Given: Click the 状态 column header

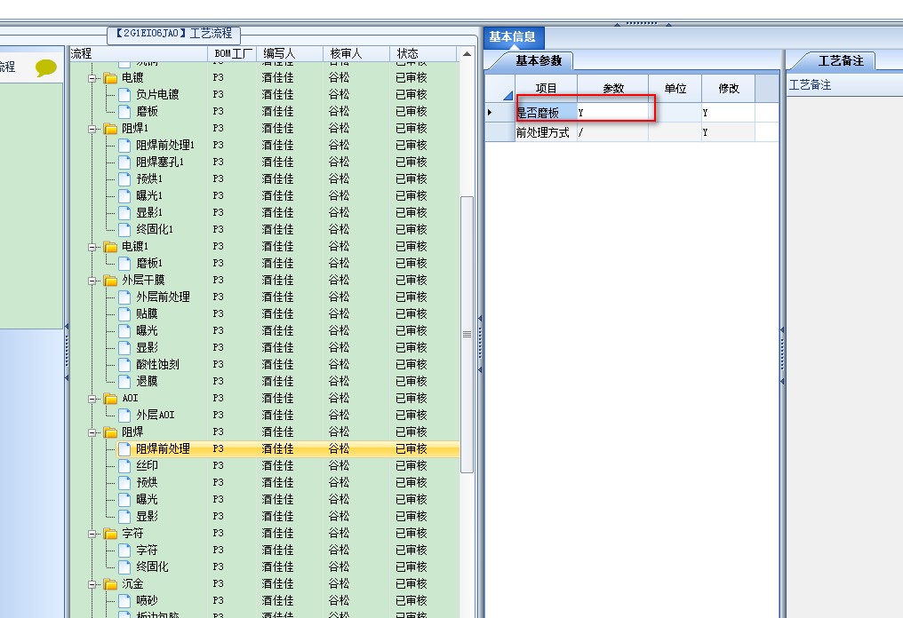Looking at the screenshot, I should click(423, 53).
